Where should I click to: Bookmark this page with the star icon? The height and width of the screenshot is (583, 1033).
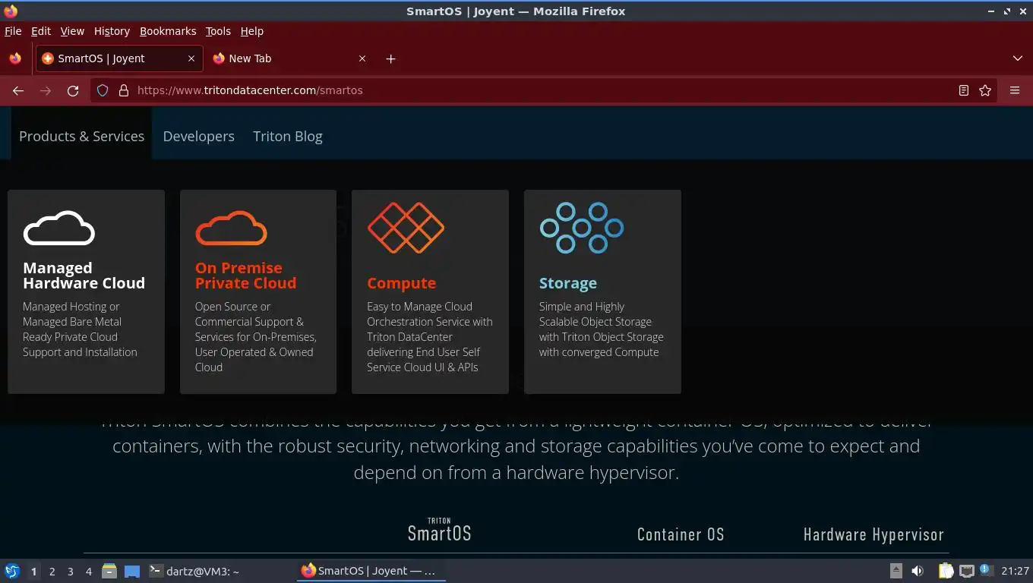985,90
